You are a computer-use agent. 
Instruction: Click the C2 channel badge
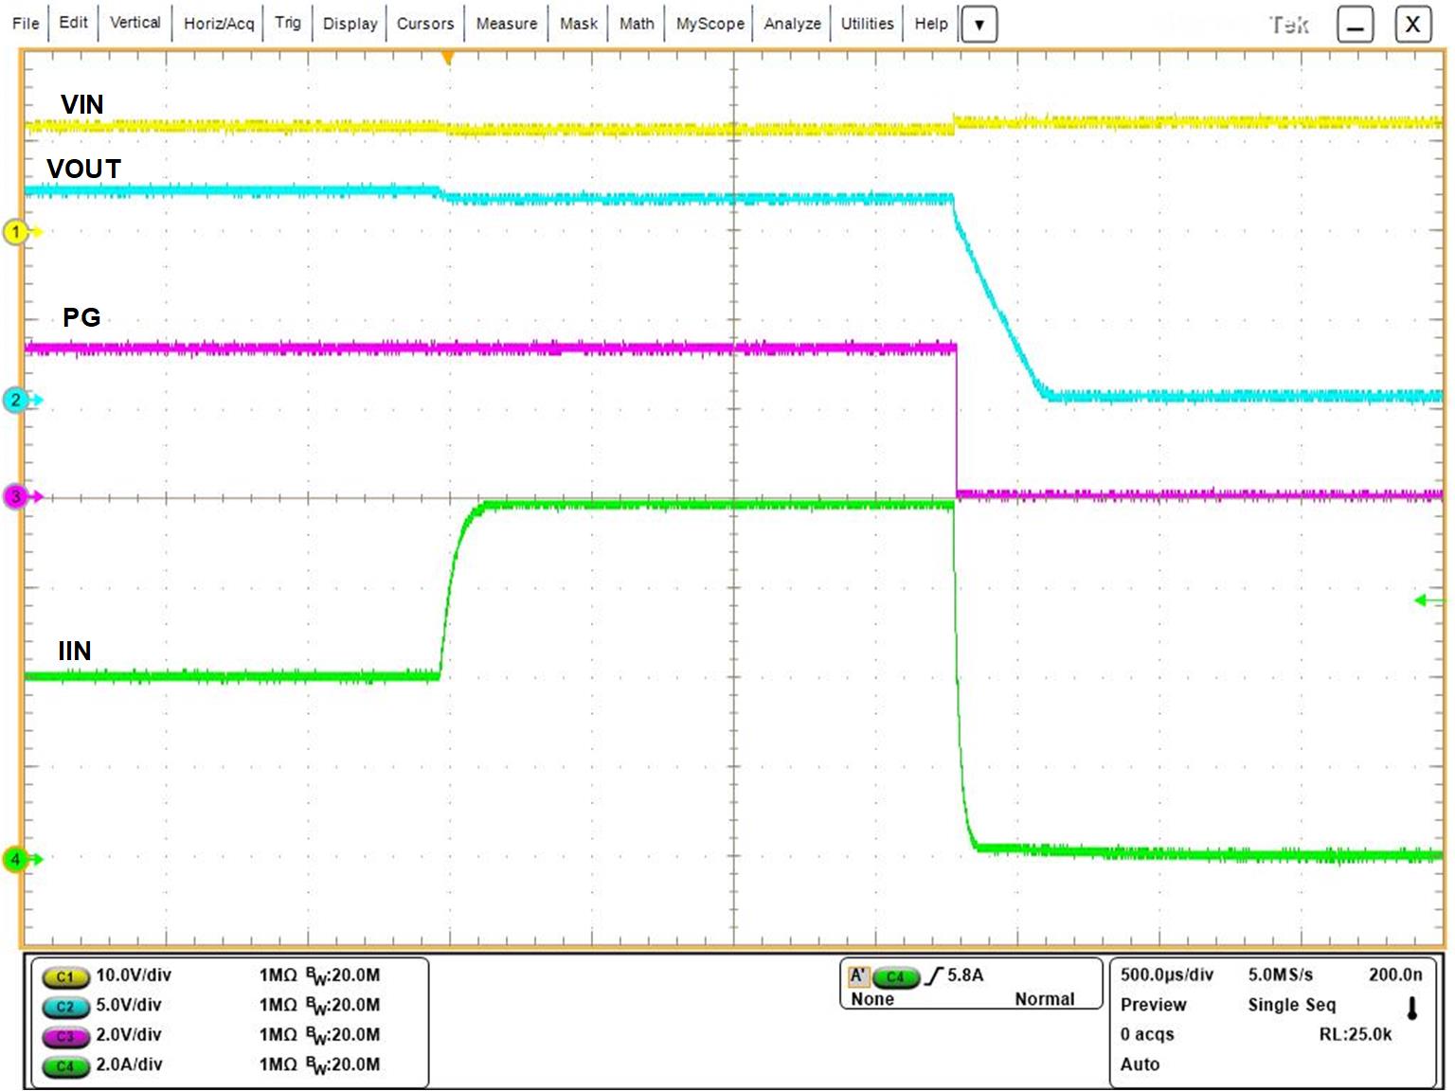65,1006
